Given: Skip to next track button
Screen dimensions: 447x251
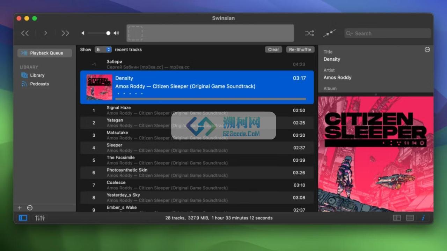Looking at the screenshot, I should 65,33.
